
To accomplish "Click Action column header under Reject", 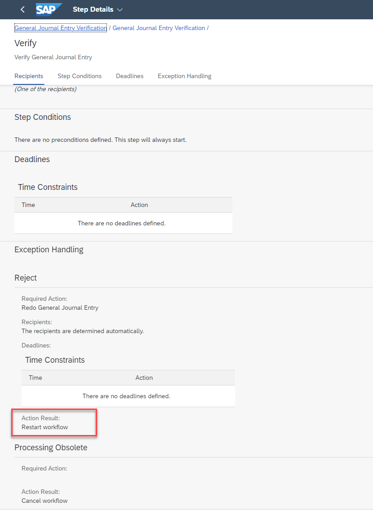I will point(144,378).
